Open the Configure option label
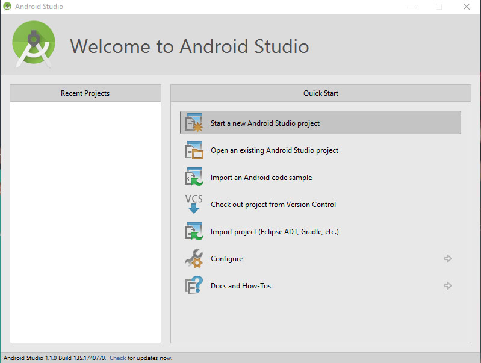The width and height of the screenshot is (481, 363). tap(227, 259)
